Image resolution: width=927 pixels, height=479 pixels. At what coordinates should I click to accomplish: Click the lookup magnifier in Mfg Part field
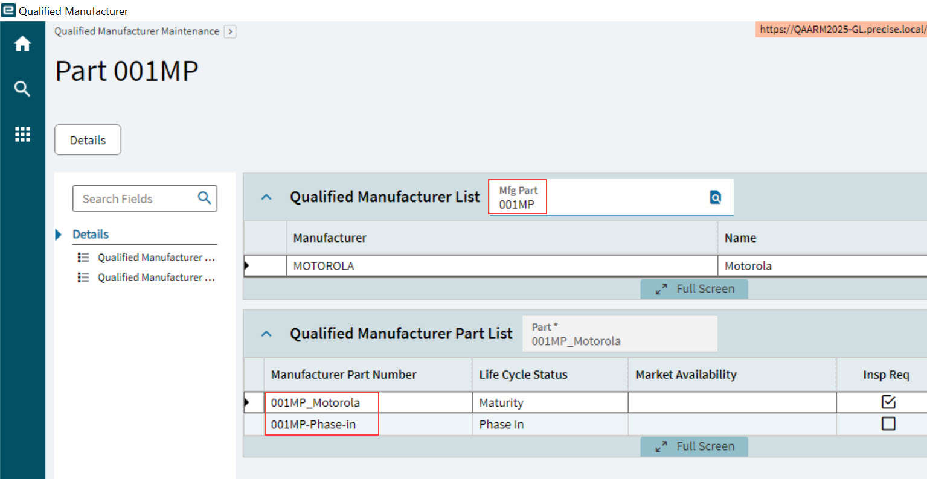[x=715, y=197]
